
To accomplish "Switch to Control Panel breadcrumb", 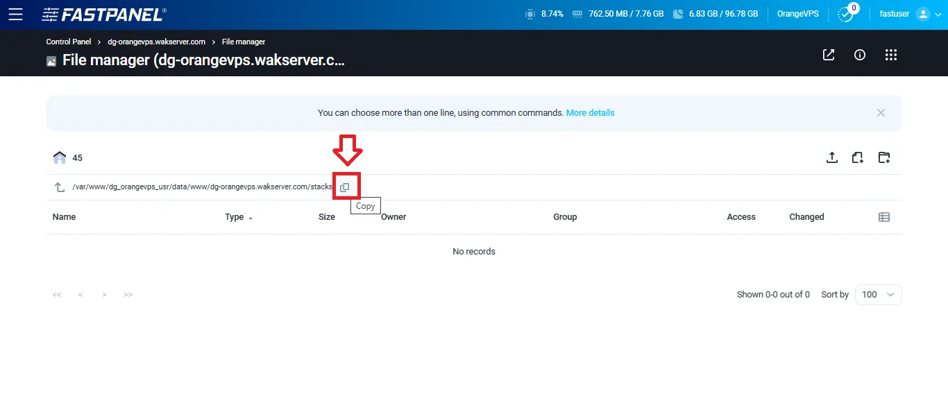I will point(68,42).
